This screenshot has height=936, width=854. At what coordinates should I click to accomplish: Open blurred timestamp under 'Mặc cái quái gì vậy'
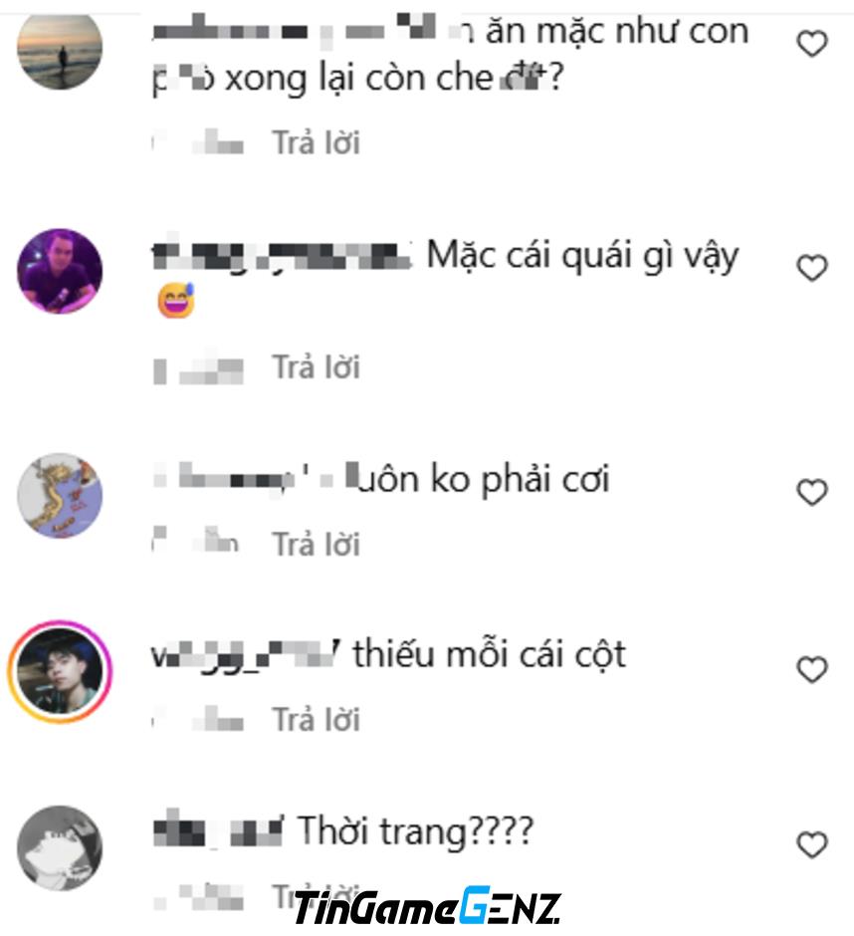pos(199,368)
